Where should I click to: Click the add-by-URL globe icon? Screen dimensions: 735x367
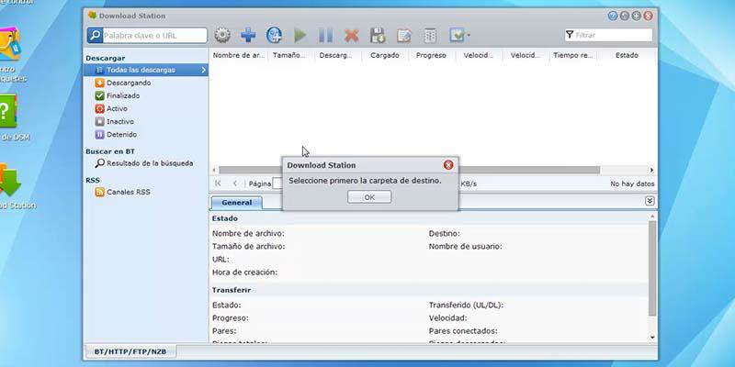pos(274,35)
